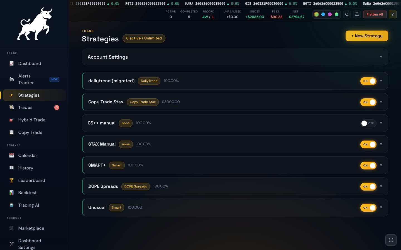Click the Hybrid Trade target icon
Image resolution: width=401 pixels, height=250 pixels.
coord(11,120)
